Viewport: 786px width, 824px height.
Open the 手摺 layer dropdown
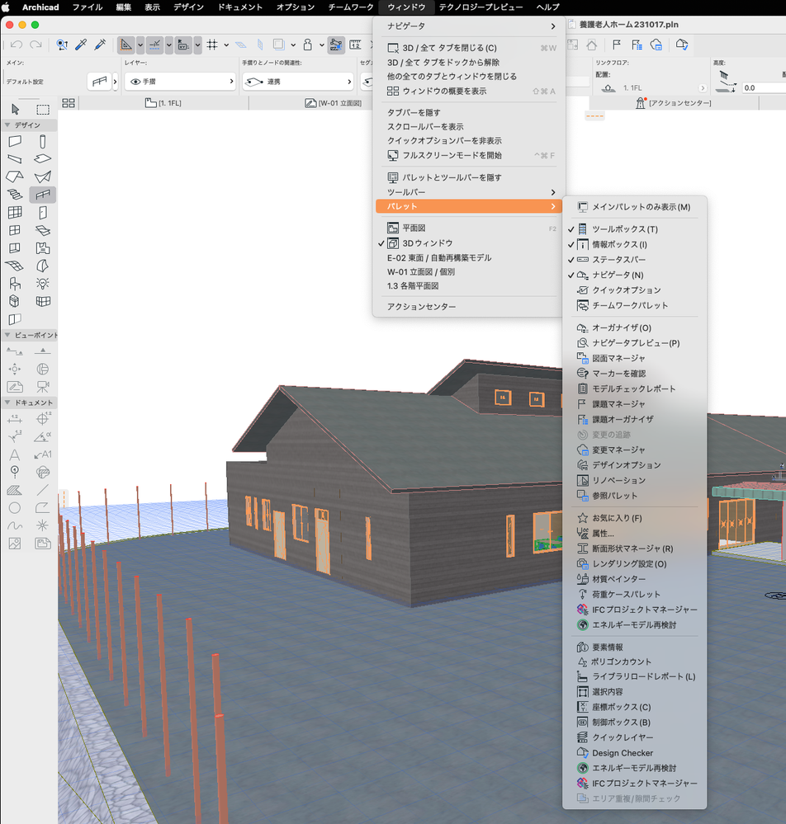[x=180, y=82]
